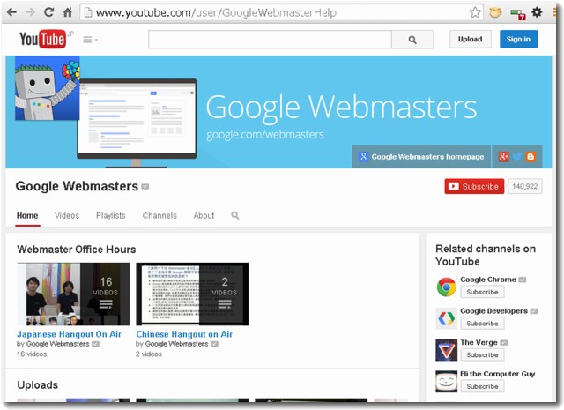Click the 140,922 subscriber count
This screenshot has width=564, height=410.
(x=525, y=186)
